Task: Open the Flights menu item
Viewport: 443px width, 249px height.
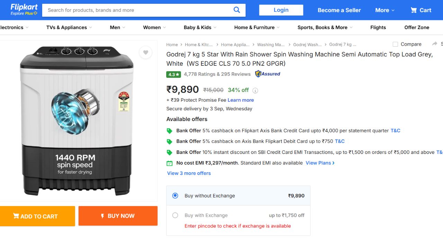Action: pyautogui.click(x=378, y=27)
